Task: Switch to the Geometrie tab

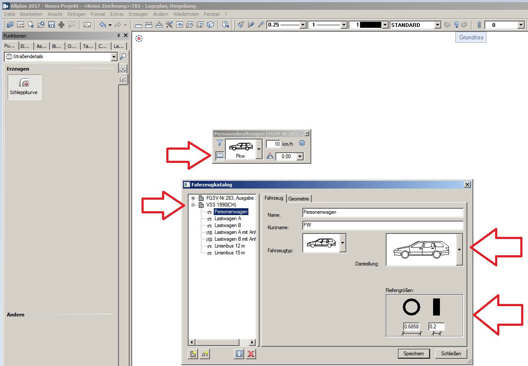Action: pos(299,198)
